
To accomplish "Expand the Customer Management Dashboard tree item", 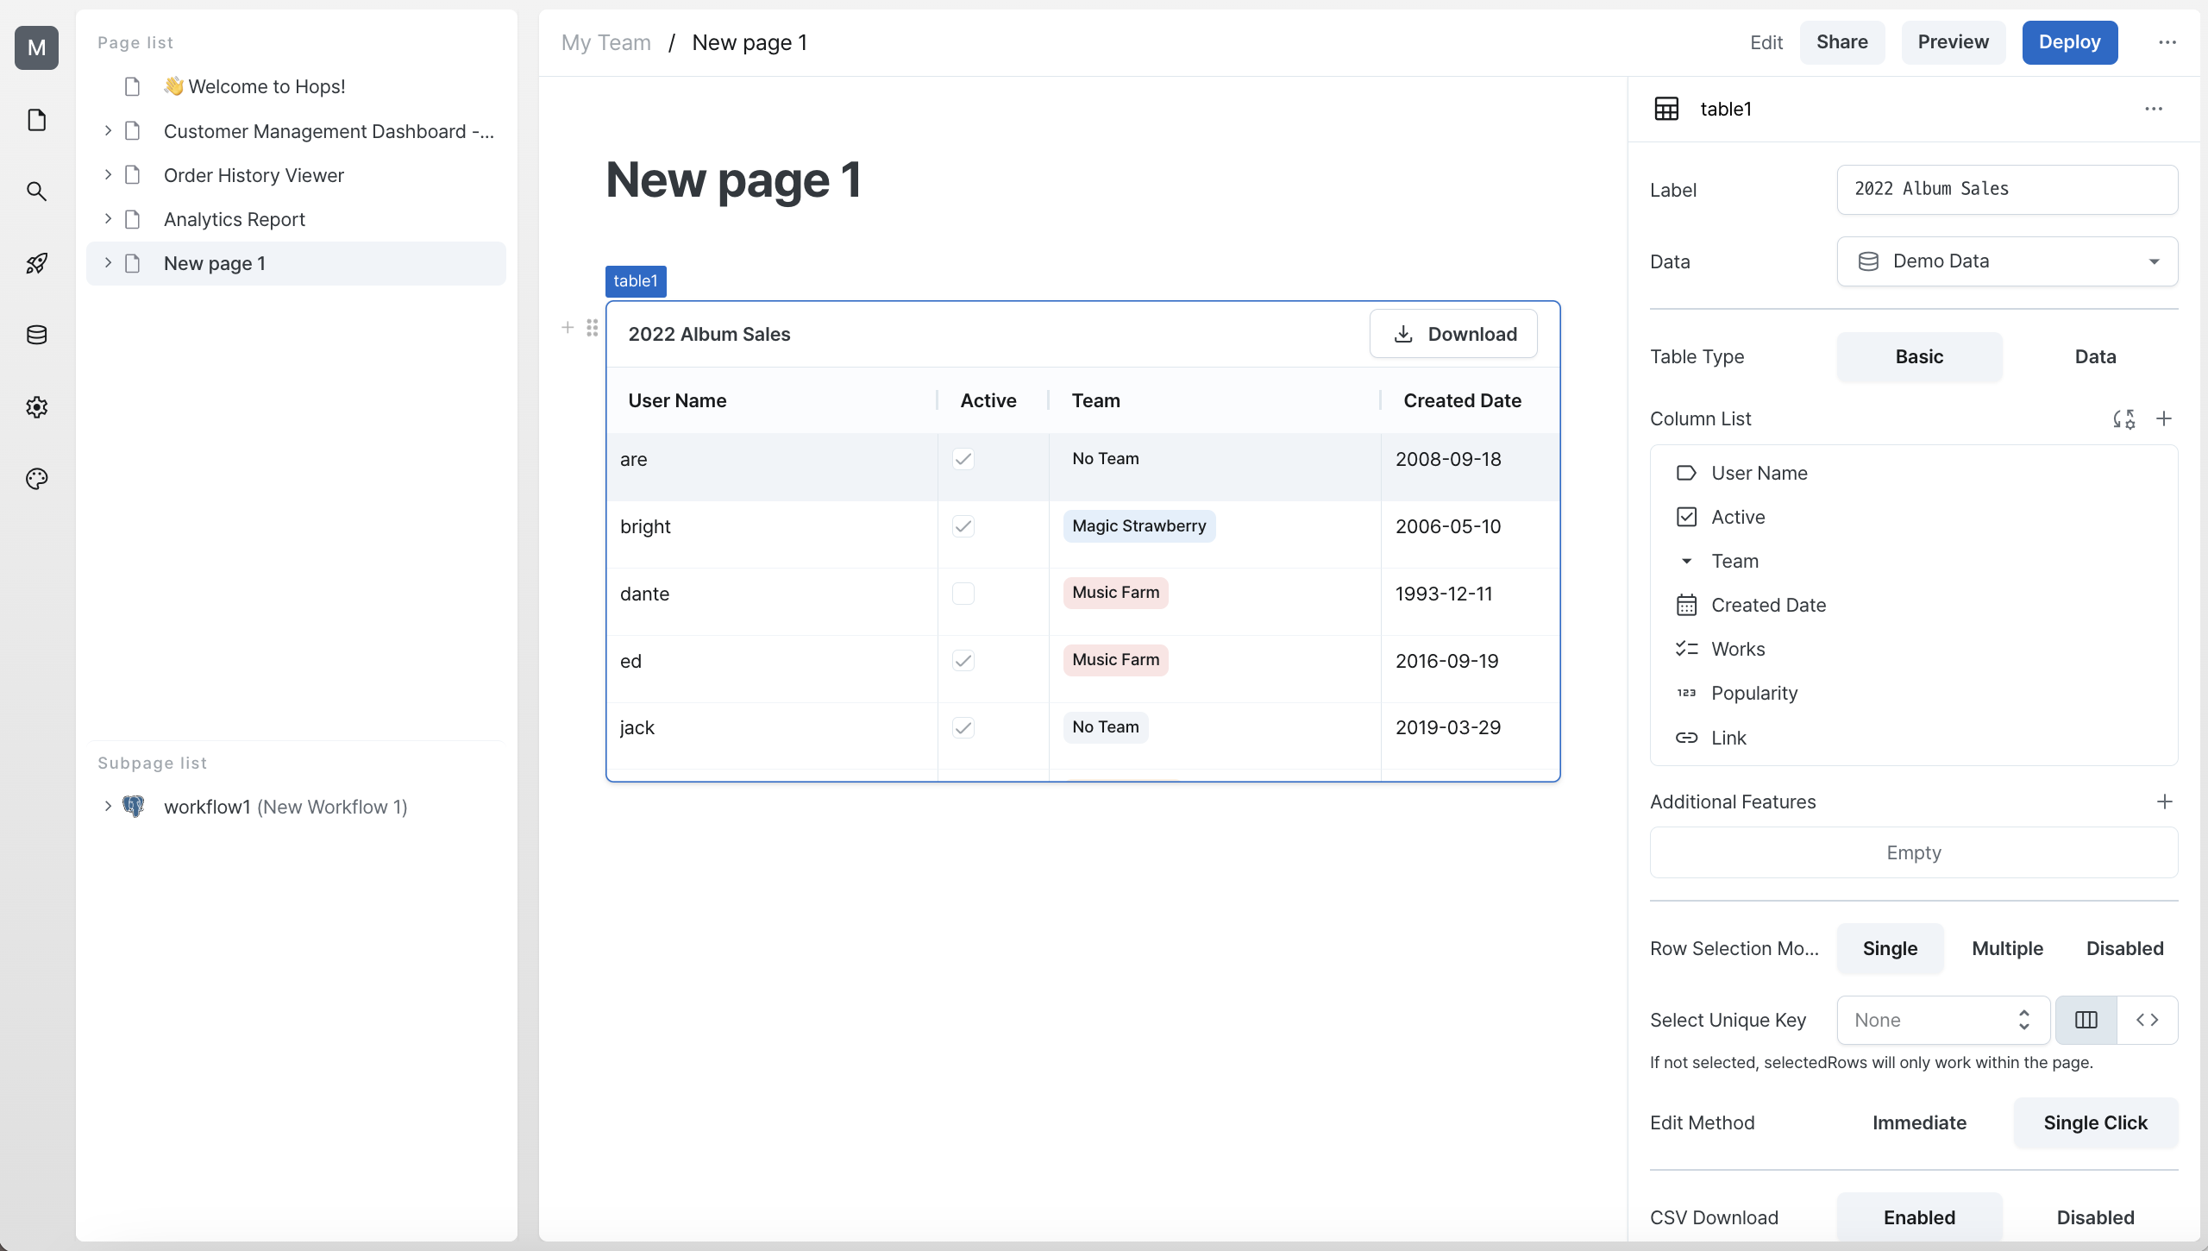I will click(108, 130).
